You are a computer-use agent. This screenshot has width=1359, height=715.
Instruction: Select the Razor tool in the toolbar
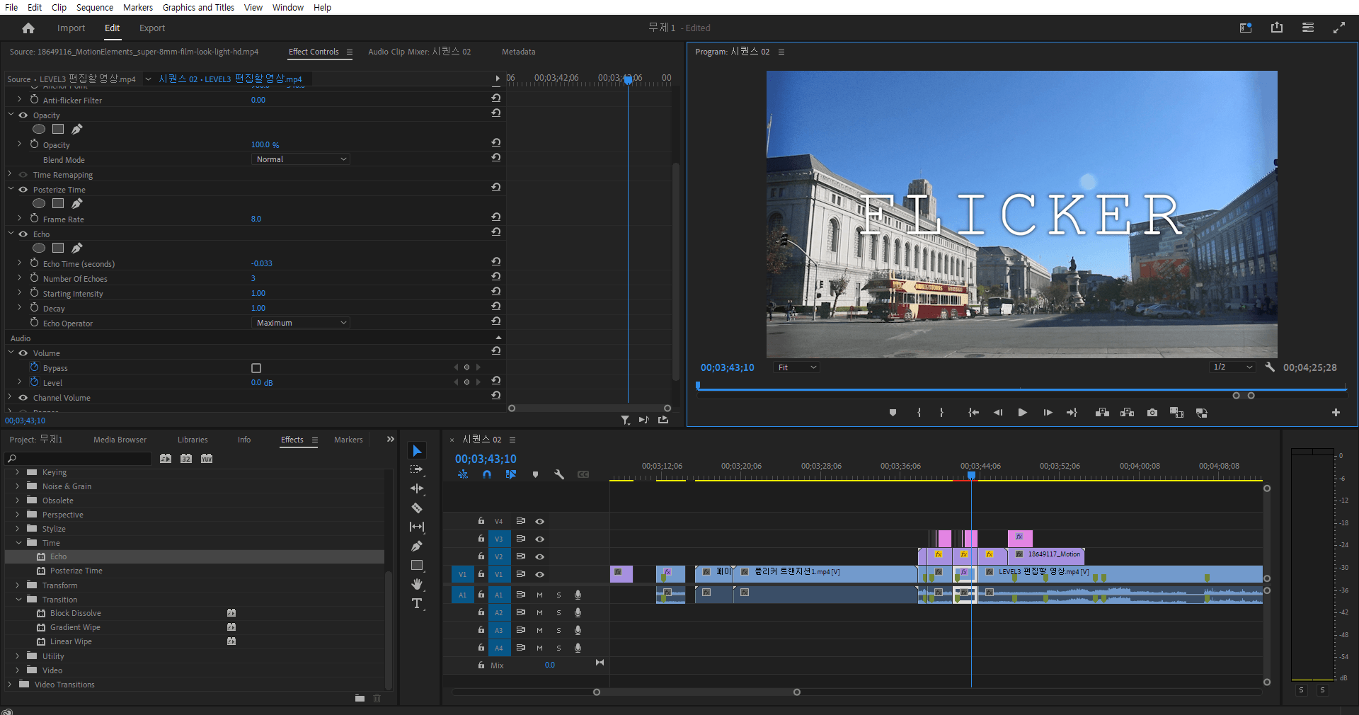417,508
